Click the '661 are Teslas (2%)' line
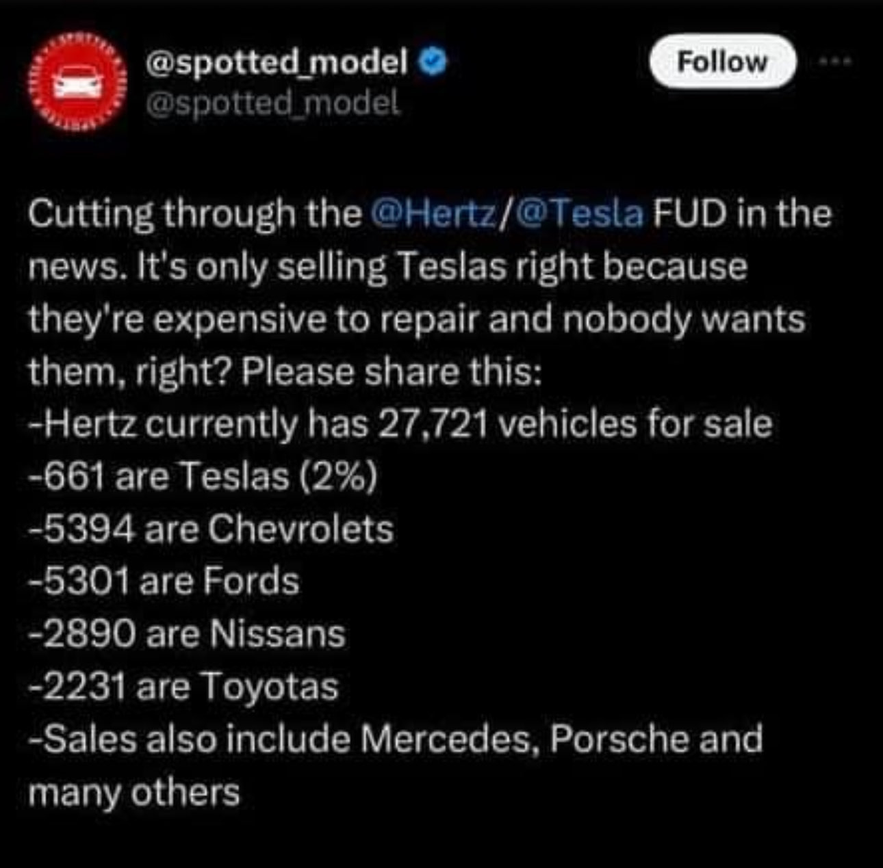The width and height of the screenshot is (883, 868). [x=203, y=477]
